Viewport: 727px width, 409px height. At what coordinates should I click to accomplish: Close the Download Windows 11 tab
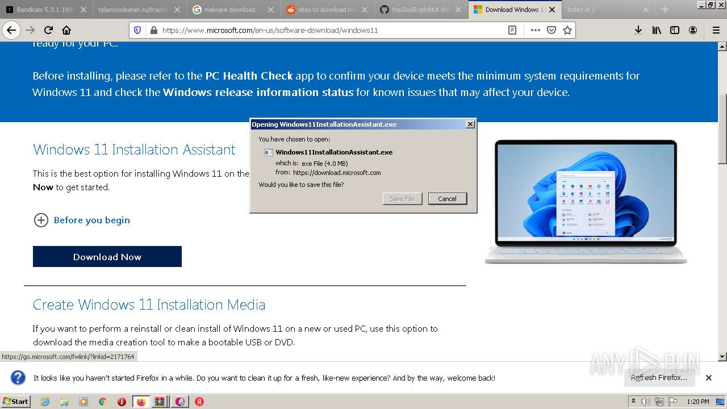[552, 10]
